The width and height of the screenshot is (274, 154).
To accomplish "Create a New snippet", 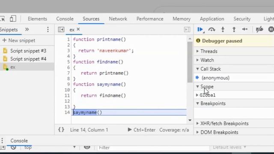I will click(19, 41).
